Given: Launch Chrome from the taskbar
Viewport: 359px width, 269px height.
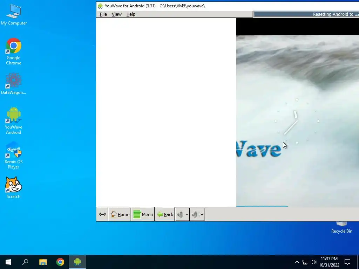Looking at the screenshot, I should pos(60,262).
